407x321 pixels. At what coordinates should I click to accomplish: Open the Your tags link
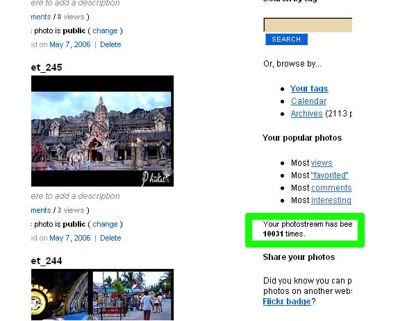[x=309, y=89]
